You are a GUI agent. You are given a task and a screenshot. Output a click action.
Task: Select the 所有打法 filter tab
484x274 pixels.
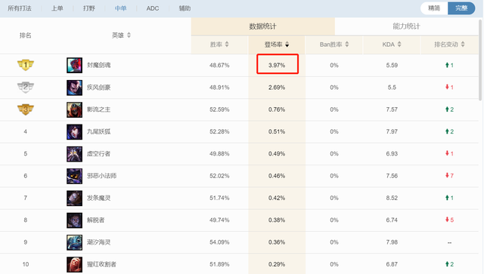pos(20,8)
